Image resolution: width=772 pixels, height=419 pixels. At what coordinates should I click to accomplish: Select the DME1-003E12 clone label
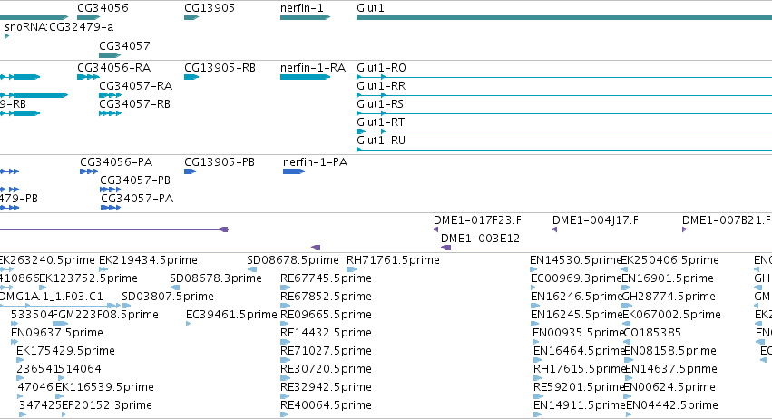coord(480,239)
